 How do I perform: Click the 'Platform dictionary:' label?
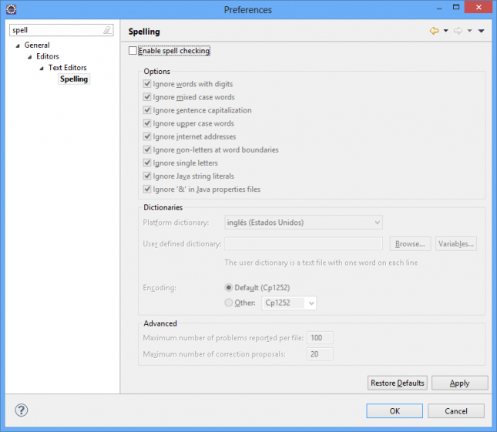[x=176, y=223]
